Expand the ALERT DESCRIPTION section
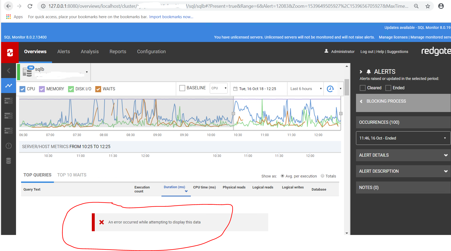Viewport: 451px width, 251px height. click(x=403, y=171)
